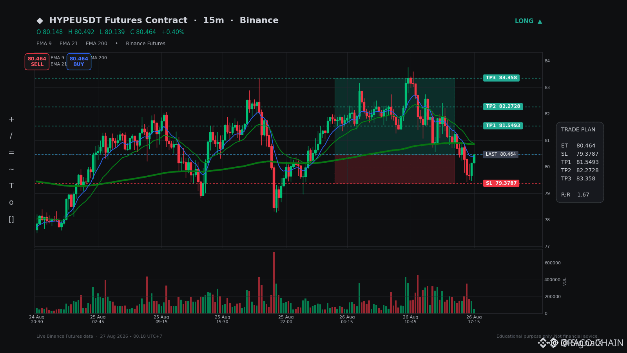Click the TP3 83.358 price tag on chart

coord(501,78)
